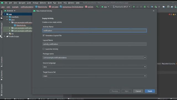Toggle the Launcher Activity checkbox

coord(44,49)
